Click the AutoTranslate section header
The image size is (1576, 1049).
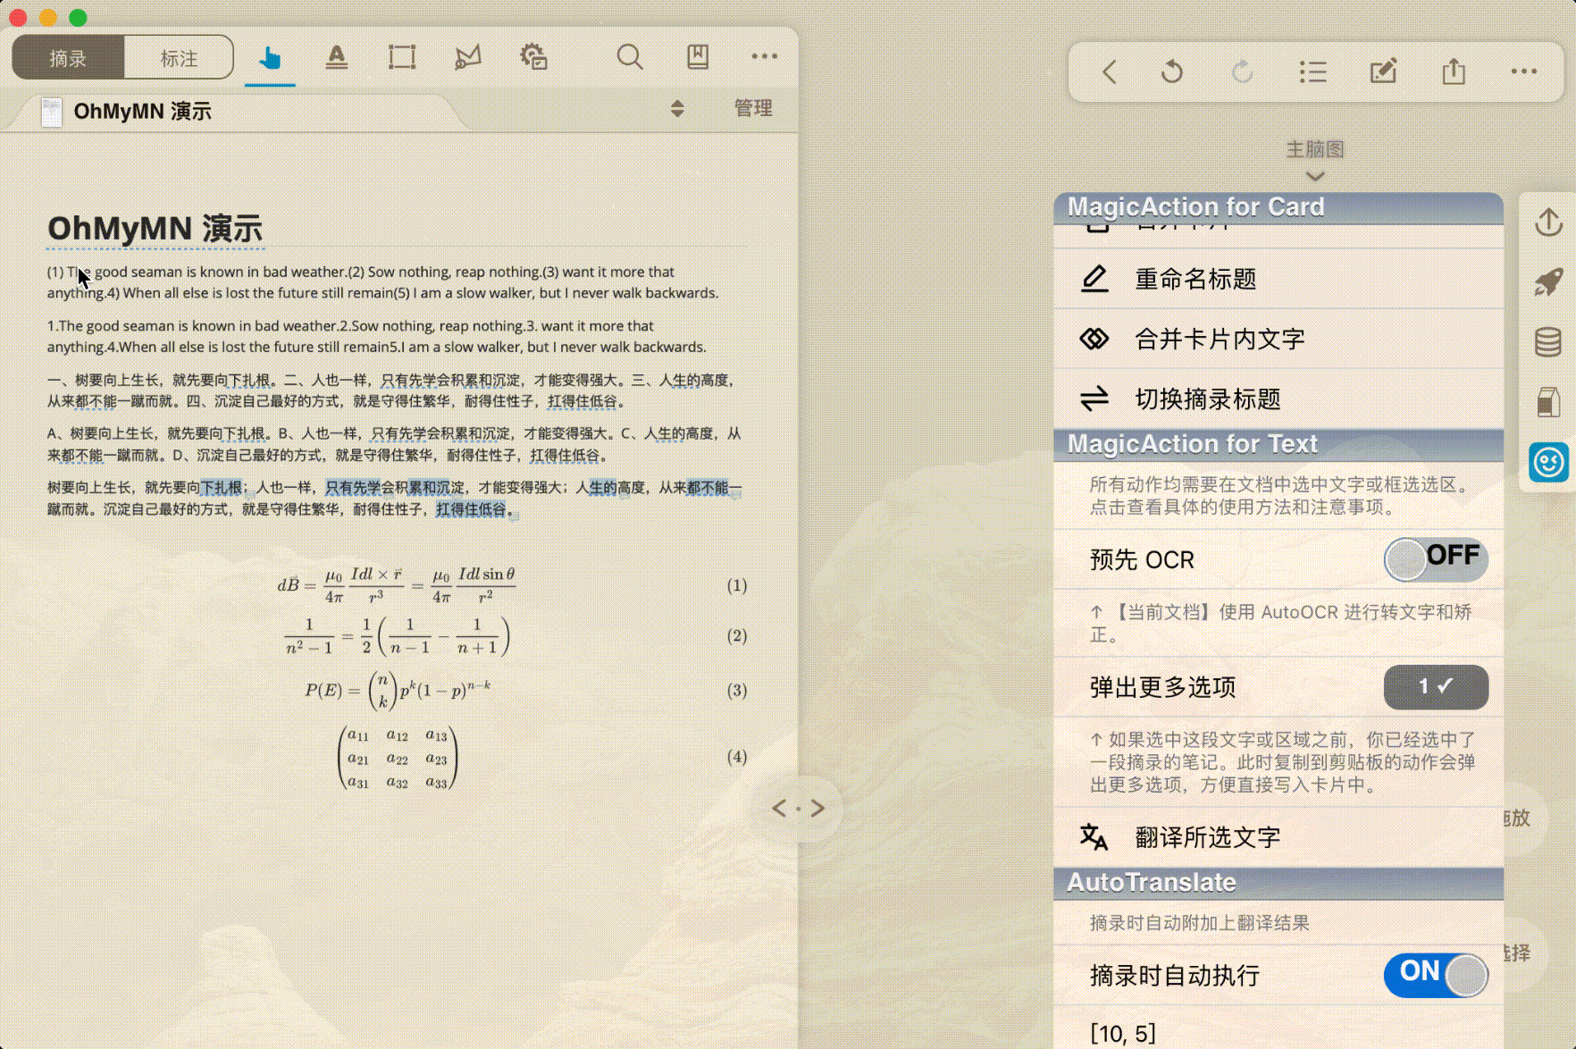point(1278,883)
